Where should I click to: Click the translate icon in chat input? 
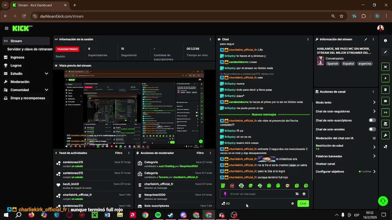pyautogui.click(x=297, y=194)
